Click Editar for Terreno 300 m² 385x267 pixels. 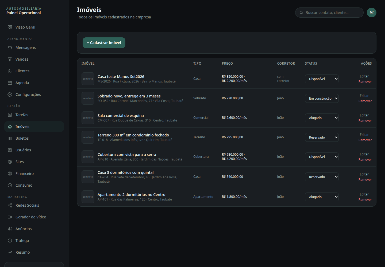click(364, 135)
